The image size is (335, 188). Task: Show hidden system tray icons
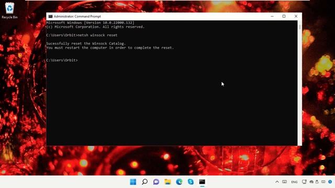pyautogui.click(x=277, y=182)
